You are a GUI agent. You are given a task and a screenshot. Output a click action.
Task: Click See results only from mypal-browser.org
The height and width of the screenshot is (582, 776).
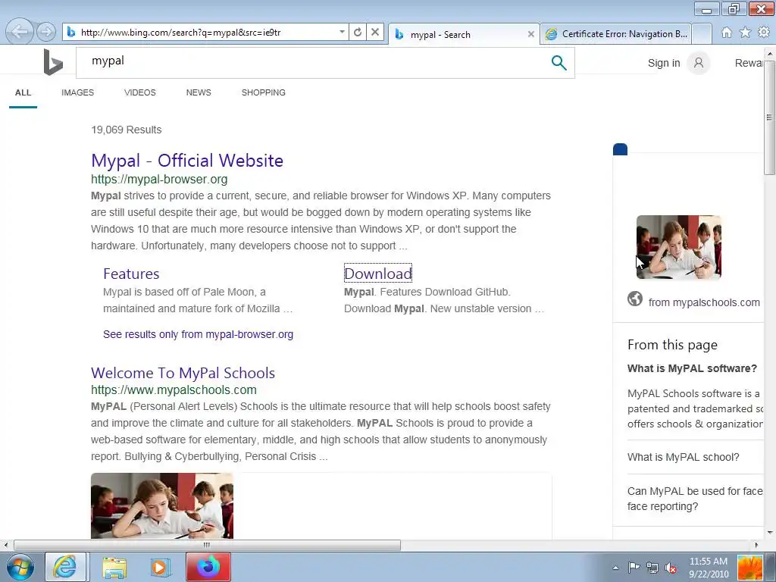[198, 334]
